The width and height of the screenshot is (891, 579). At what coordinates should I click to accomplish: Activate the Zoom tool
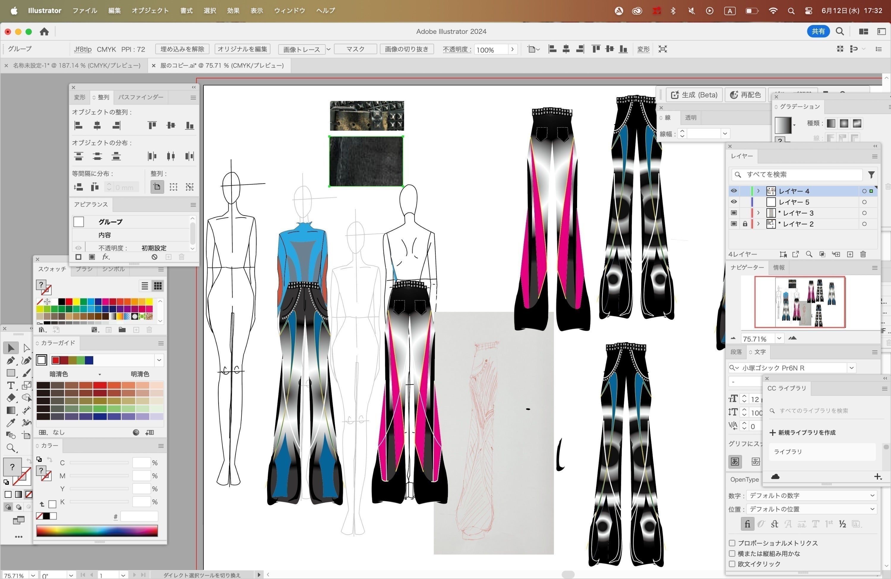[x=10, y=448]
